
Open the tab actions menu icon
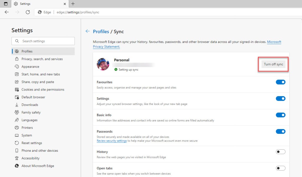6,4
